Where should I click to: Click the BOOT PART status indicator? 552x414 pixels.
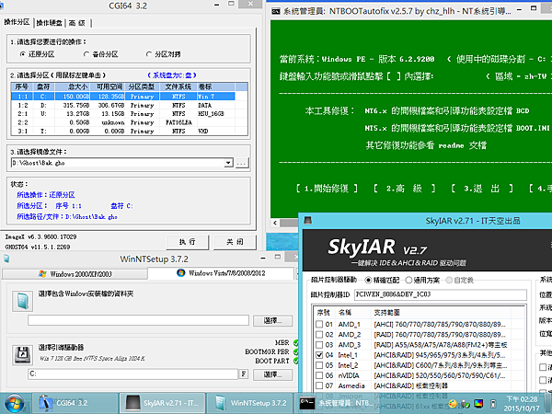tap(295, 361)
